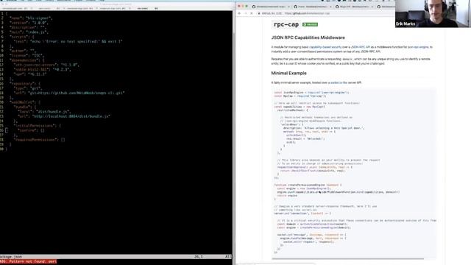
Task: Click the rpc-cap heading
Action: coord(286,24)
